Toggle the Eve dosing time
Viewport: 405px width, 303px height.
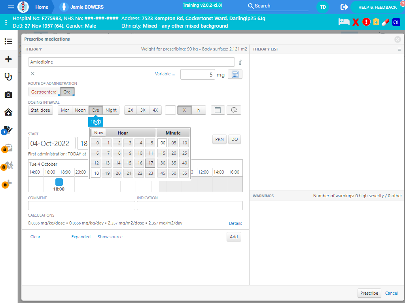(96, 110)
